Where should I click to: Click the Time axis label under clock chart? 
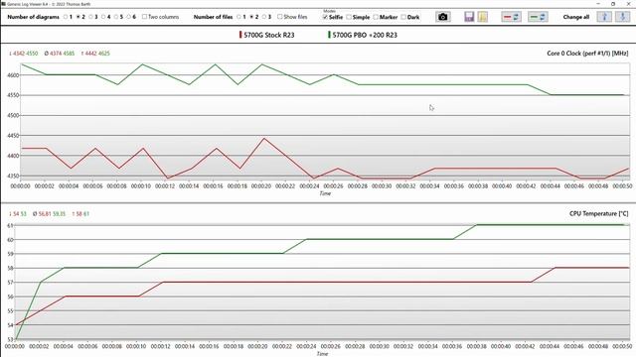(325, 193)
